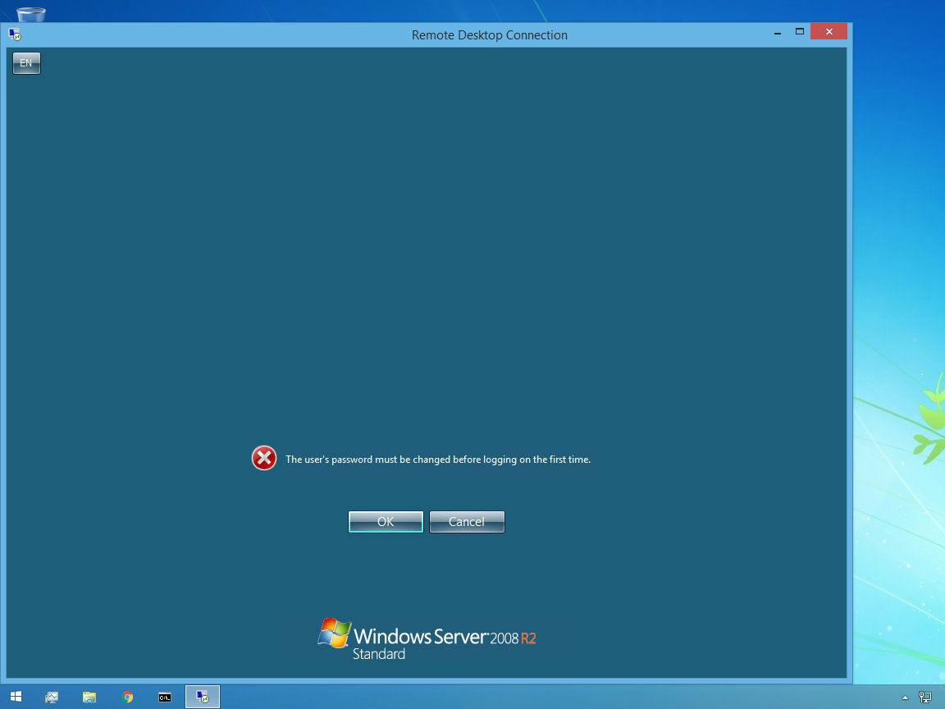The width and height of the screenshot is (945, 709).
Task: Close the Remote Desktop Connection window
Action: 829,32
